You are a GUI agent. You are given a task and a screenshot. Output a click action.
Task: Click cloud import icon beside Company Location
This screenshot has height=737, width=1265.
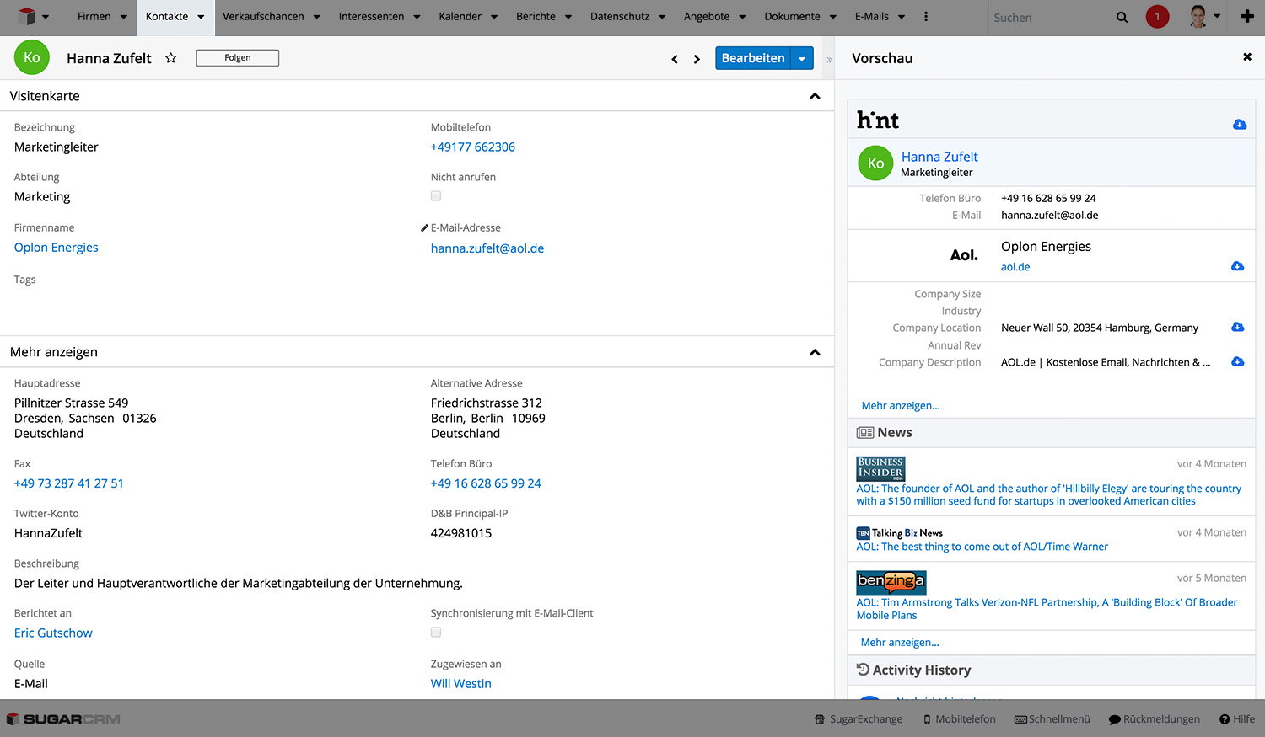1237,328
